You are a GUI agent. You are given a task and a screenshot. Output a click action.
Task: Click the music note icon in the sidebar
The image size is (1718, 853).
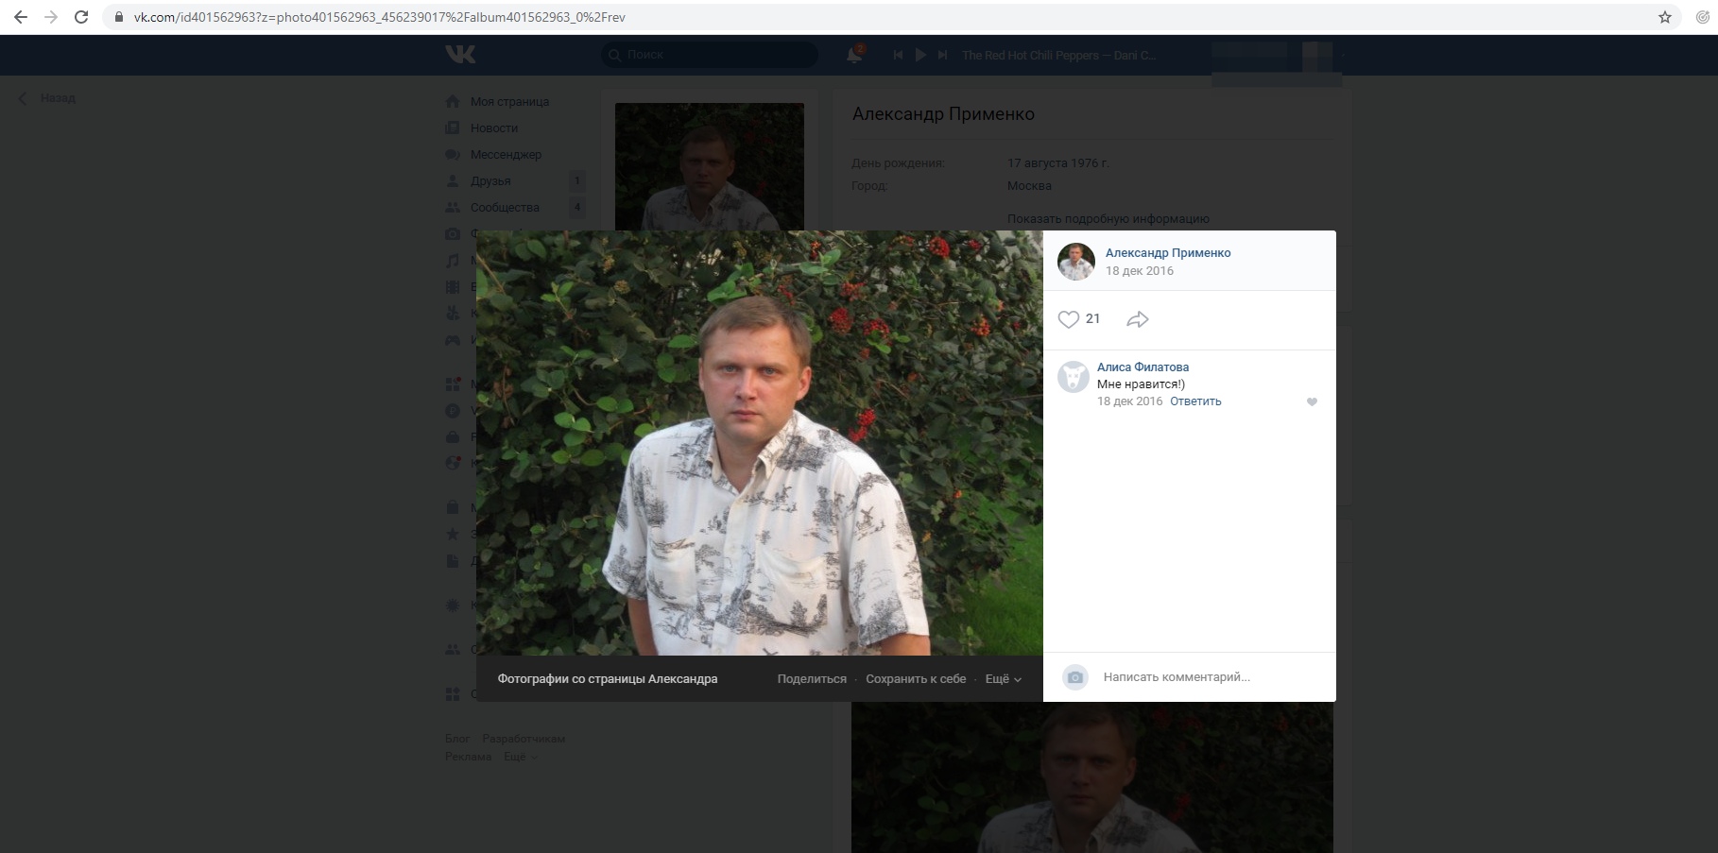coord(453,260)
